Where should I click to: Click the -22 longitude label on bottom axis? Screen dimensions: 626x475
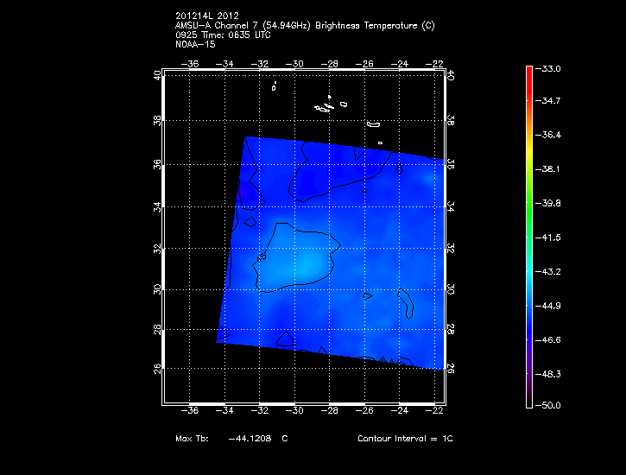click(436, 411)
